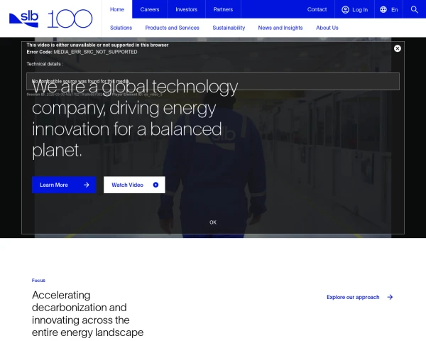
Task: Click the 100 anniversary logo
Action: pos(70,18)
